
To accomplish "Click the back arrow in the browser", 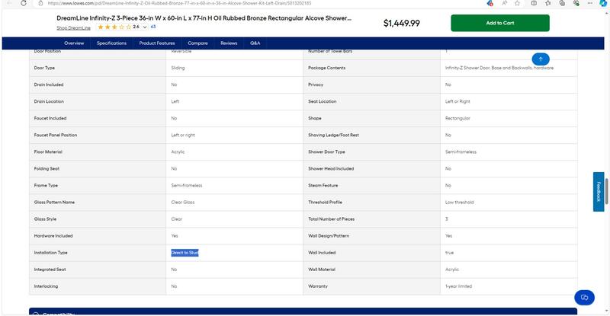I will [9, 3].
